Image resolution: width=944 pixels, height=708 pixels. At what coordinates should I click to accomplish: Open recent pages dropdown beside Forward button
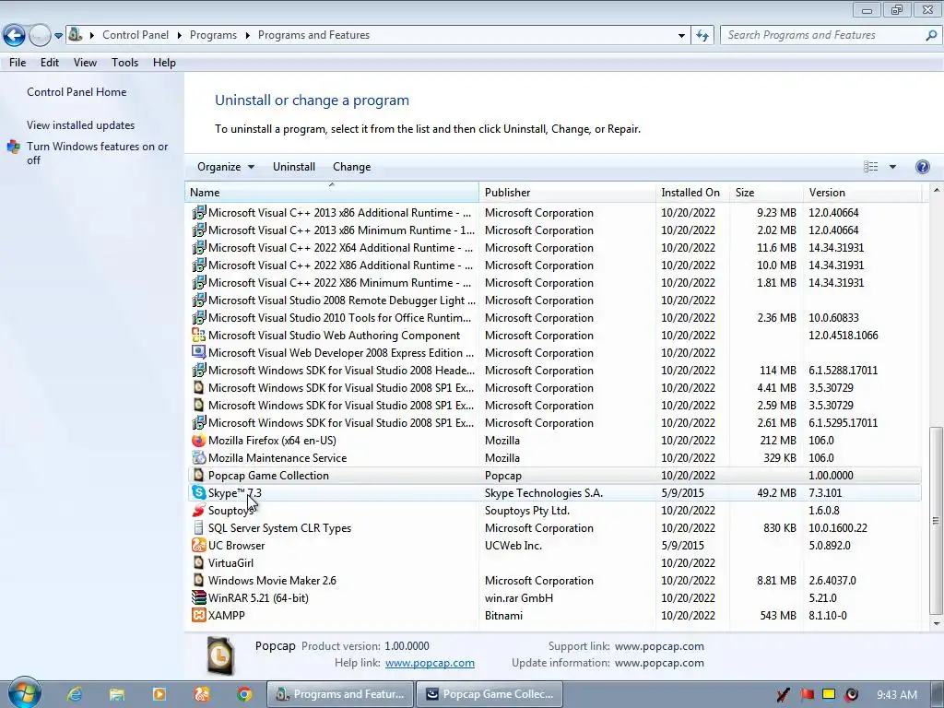[58, 36]
